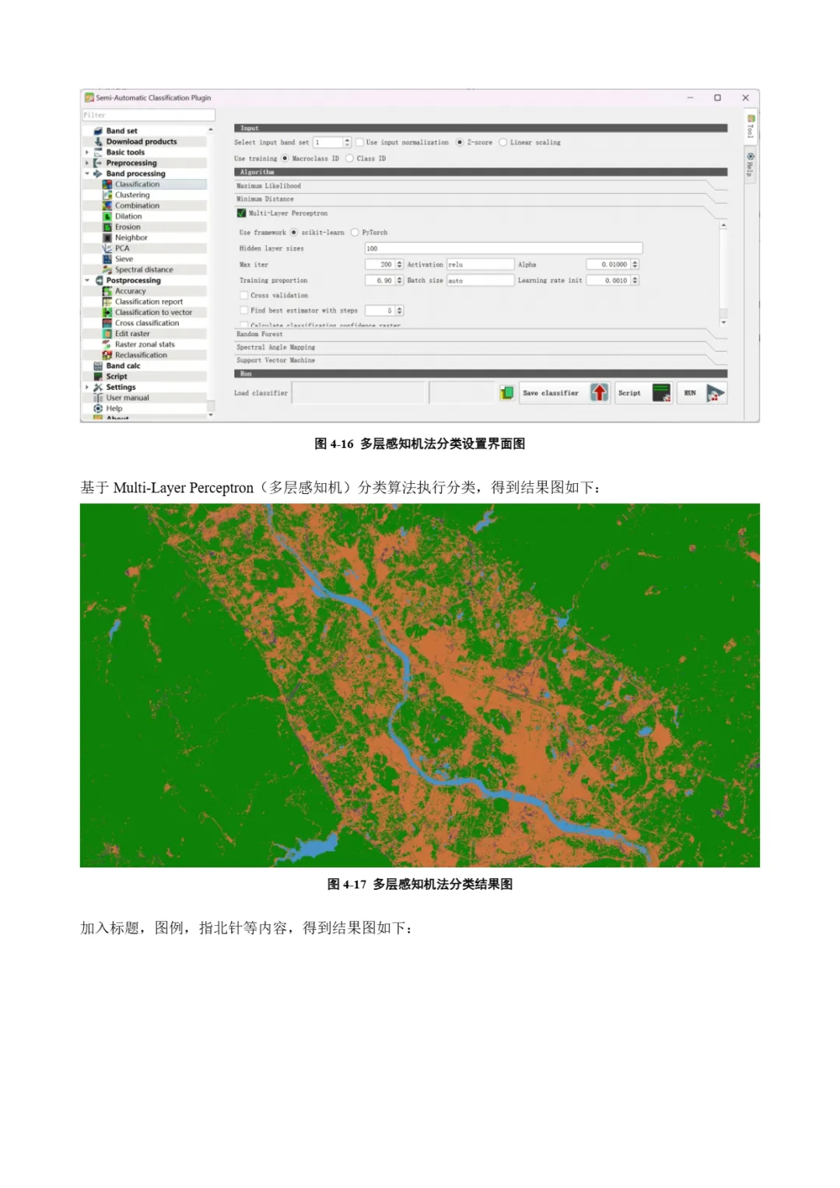
Task: Open the Band calc icon
Action: tap(98, 366)
